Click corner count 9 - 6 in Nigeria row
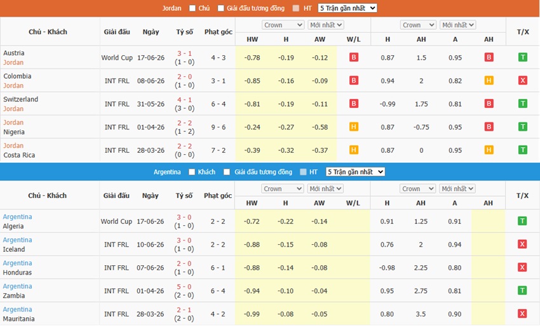The height and width of the screenshot is (328, 540). pyautogui.click(x=219, y=128)
